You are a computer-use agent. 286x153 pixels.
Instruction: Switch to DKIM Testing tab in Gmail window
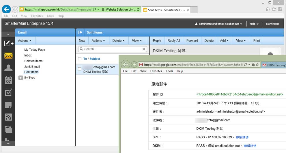[274, 65]
